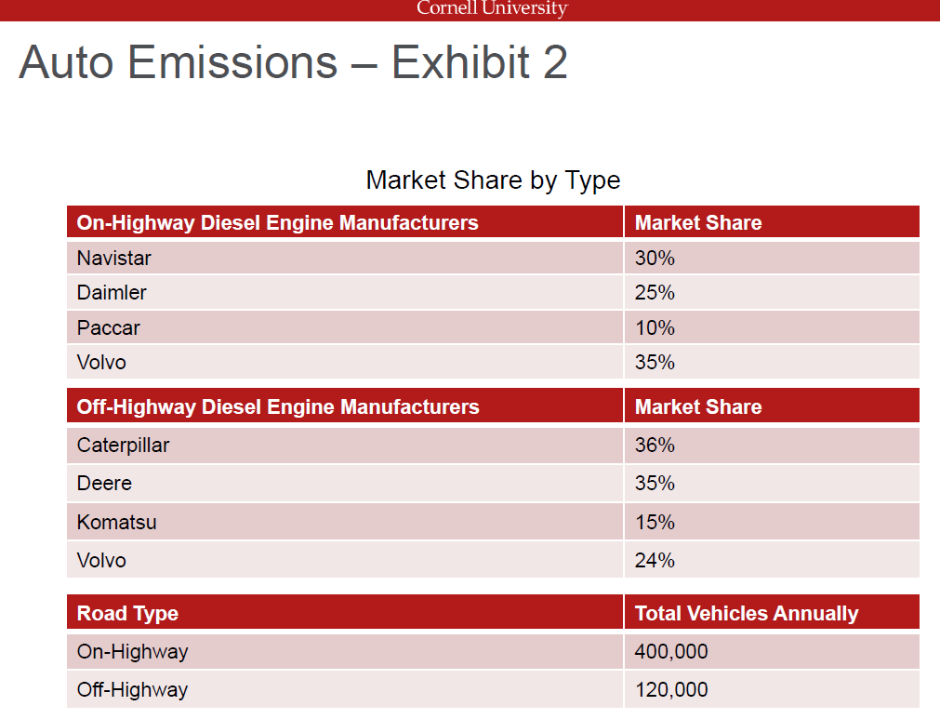Click the on-highway Volvo 35% value

pyautogui.click(x=655, y=362)
